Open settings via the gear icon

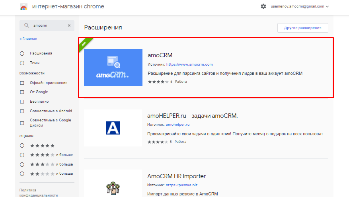263,6
